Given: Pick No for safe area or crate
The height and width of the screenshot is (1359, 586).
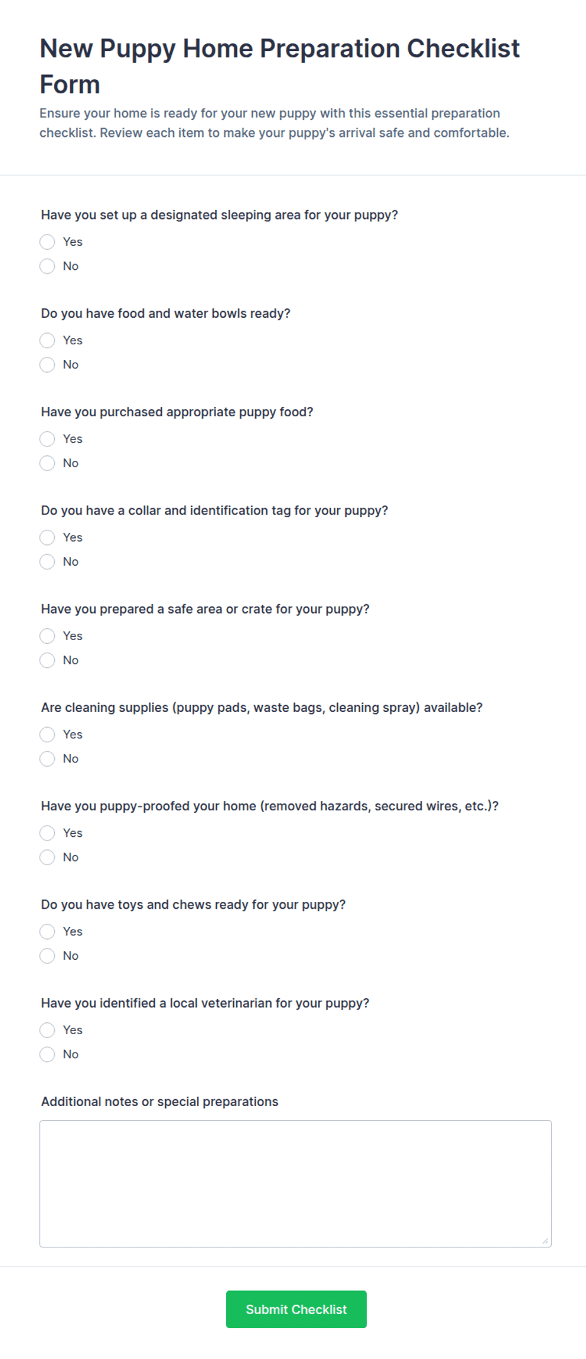Looking at the screenshot, I should 47,660.
